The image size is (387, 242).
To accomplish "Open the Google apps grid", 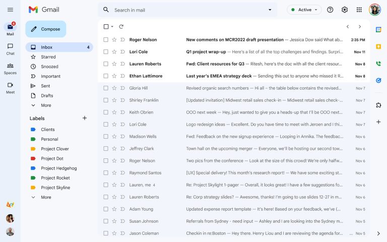I will [359, 10].
